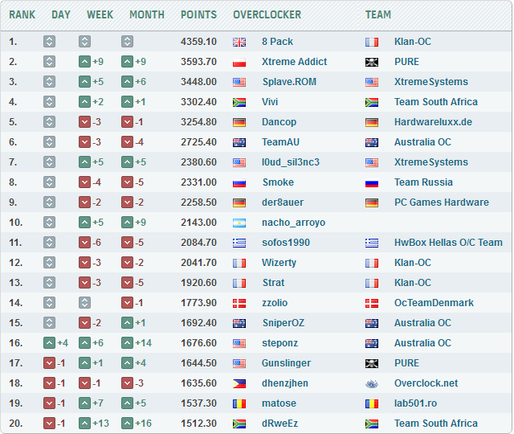Sort by the WEEK column header
514x434 pixels.
pyautogui.click(x=100, y=14)
